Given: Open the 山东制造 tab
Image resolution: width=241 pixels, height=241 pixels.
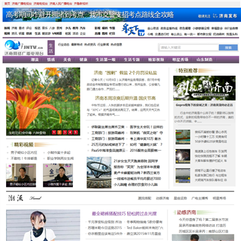Looking at the screenshot, I should [x=204, y=60].
